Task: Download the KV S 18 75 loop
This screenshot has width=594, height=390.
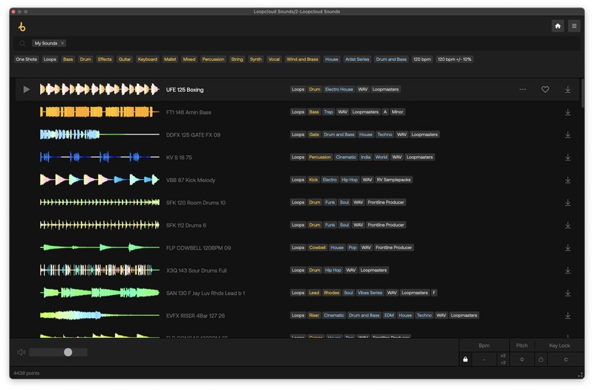Action: click(x=568, y=157)
